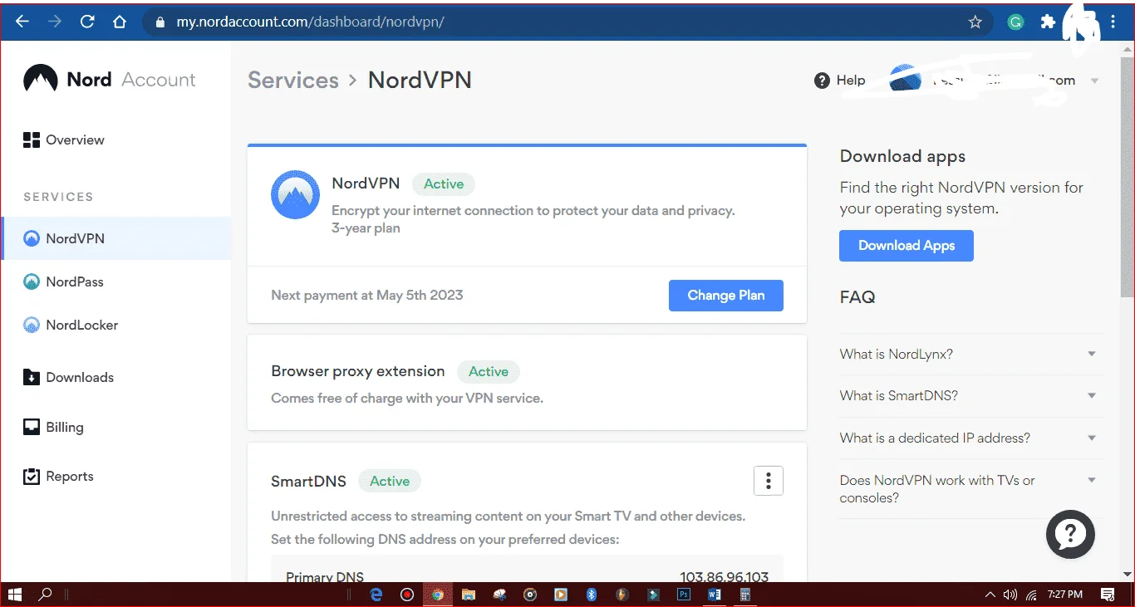The image size is (1135, 607).
Task: Click the 7:27 PM taskbar clock
Action: pos(1064,595)
